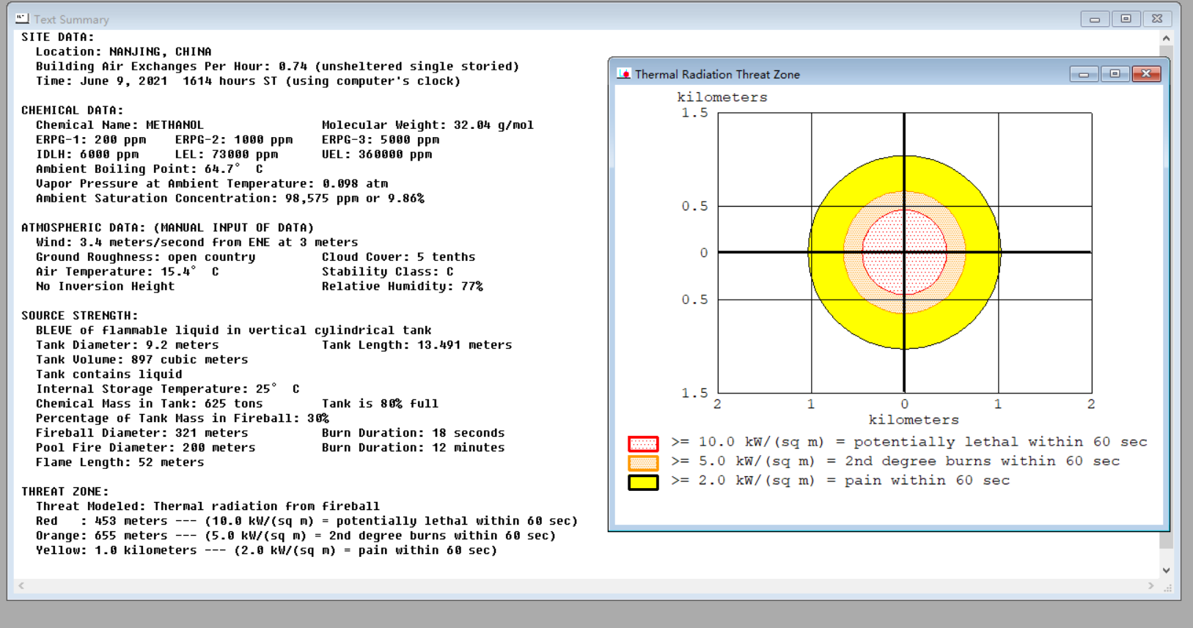Click the yellow 2.0 kW legend swatch

click(x=643, y=482)
